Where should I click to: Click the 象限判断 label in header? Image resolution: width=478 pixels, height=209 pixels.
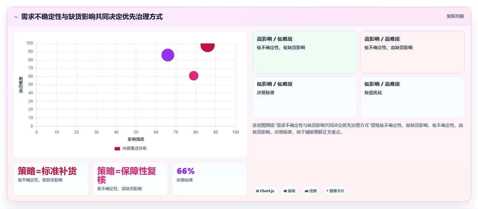[455, 16]
